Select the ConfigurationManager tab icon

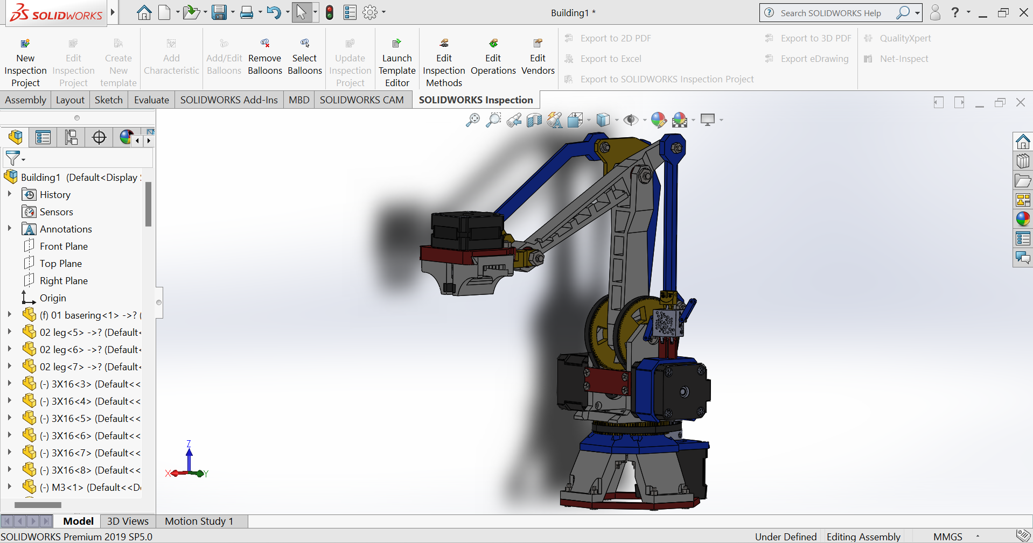click(x=71, y=137)
